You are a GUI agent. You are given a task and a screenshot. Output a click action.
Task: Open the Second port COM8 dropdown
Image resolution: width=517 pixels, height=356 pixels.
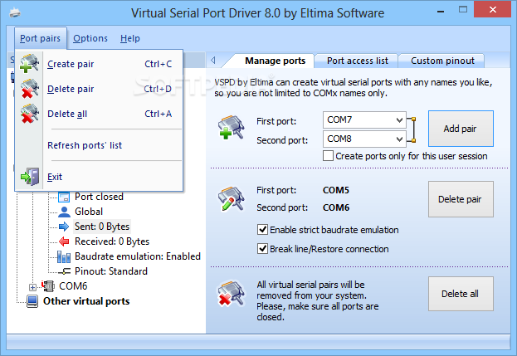point(399,139)
